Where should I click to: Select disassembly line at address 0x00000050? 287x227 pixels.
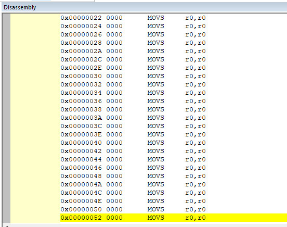point(174,209)
